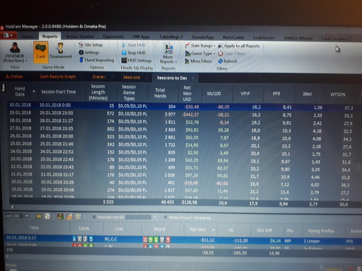
Task: Click the dice icon in hands toolbar
Action: [48, 216]
